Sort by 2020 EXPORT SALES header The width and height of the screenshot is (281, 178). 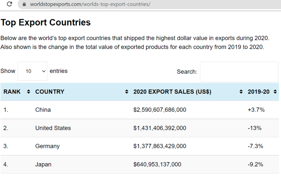[172, 92]
